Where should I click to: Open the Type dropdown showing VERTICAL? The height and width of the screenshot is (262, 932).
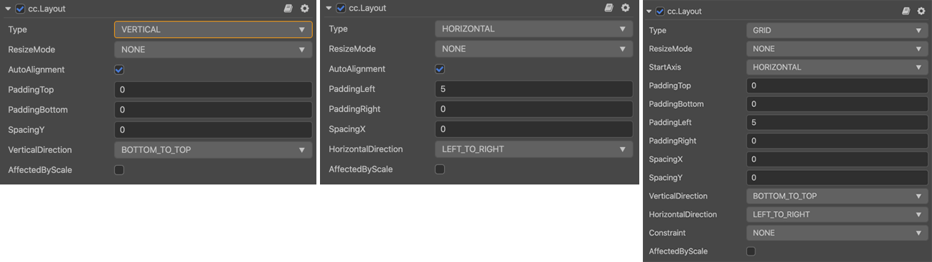click(213, 29)
